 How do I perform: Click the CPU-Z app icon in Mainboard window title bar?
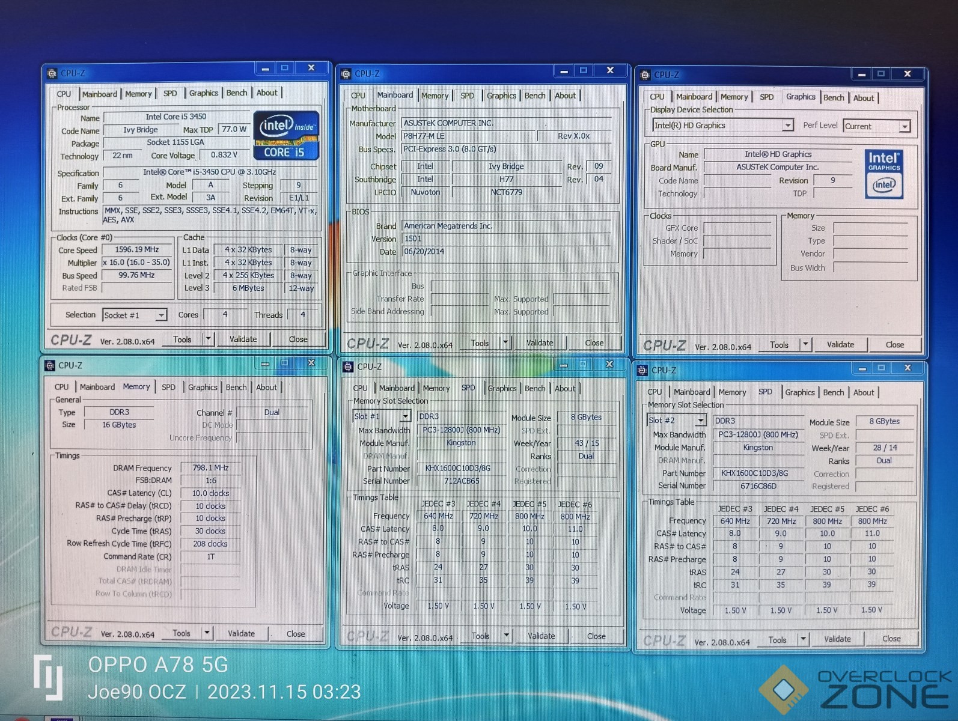(x=346, y=74)
